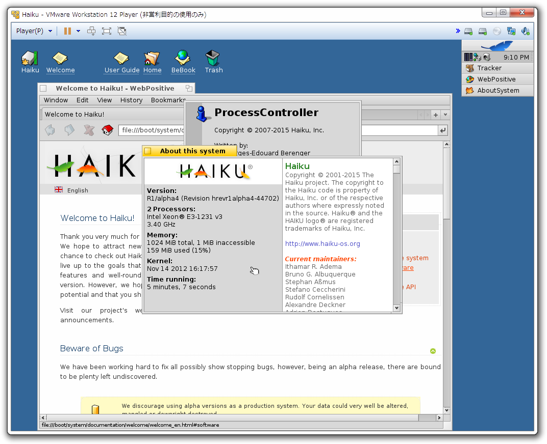Viewport: 547px width, 444px height.
Task: Open WebPositive Window menu
Action: (x=56, y=100)
